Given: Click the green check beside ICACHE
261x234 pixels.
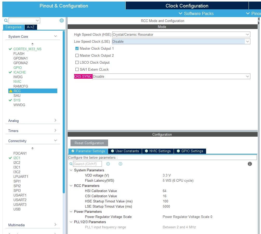Looking at the screenshot, I should point(10,72).
